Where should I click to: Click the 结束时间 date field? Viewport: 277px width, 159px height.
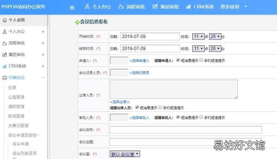pyautogui.click(x=150, y=48)
